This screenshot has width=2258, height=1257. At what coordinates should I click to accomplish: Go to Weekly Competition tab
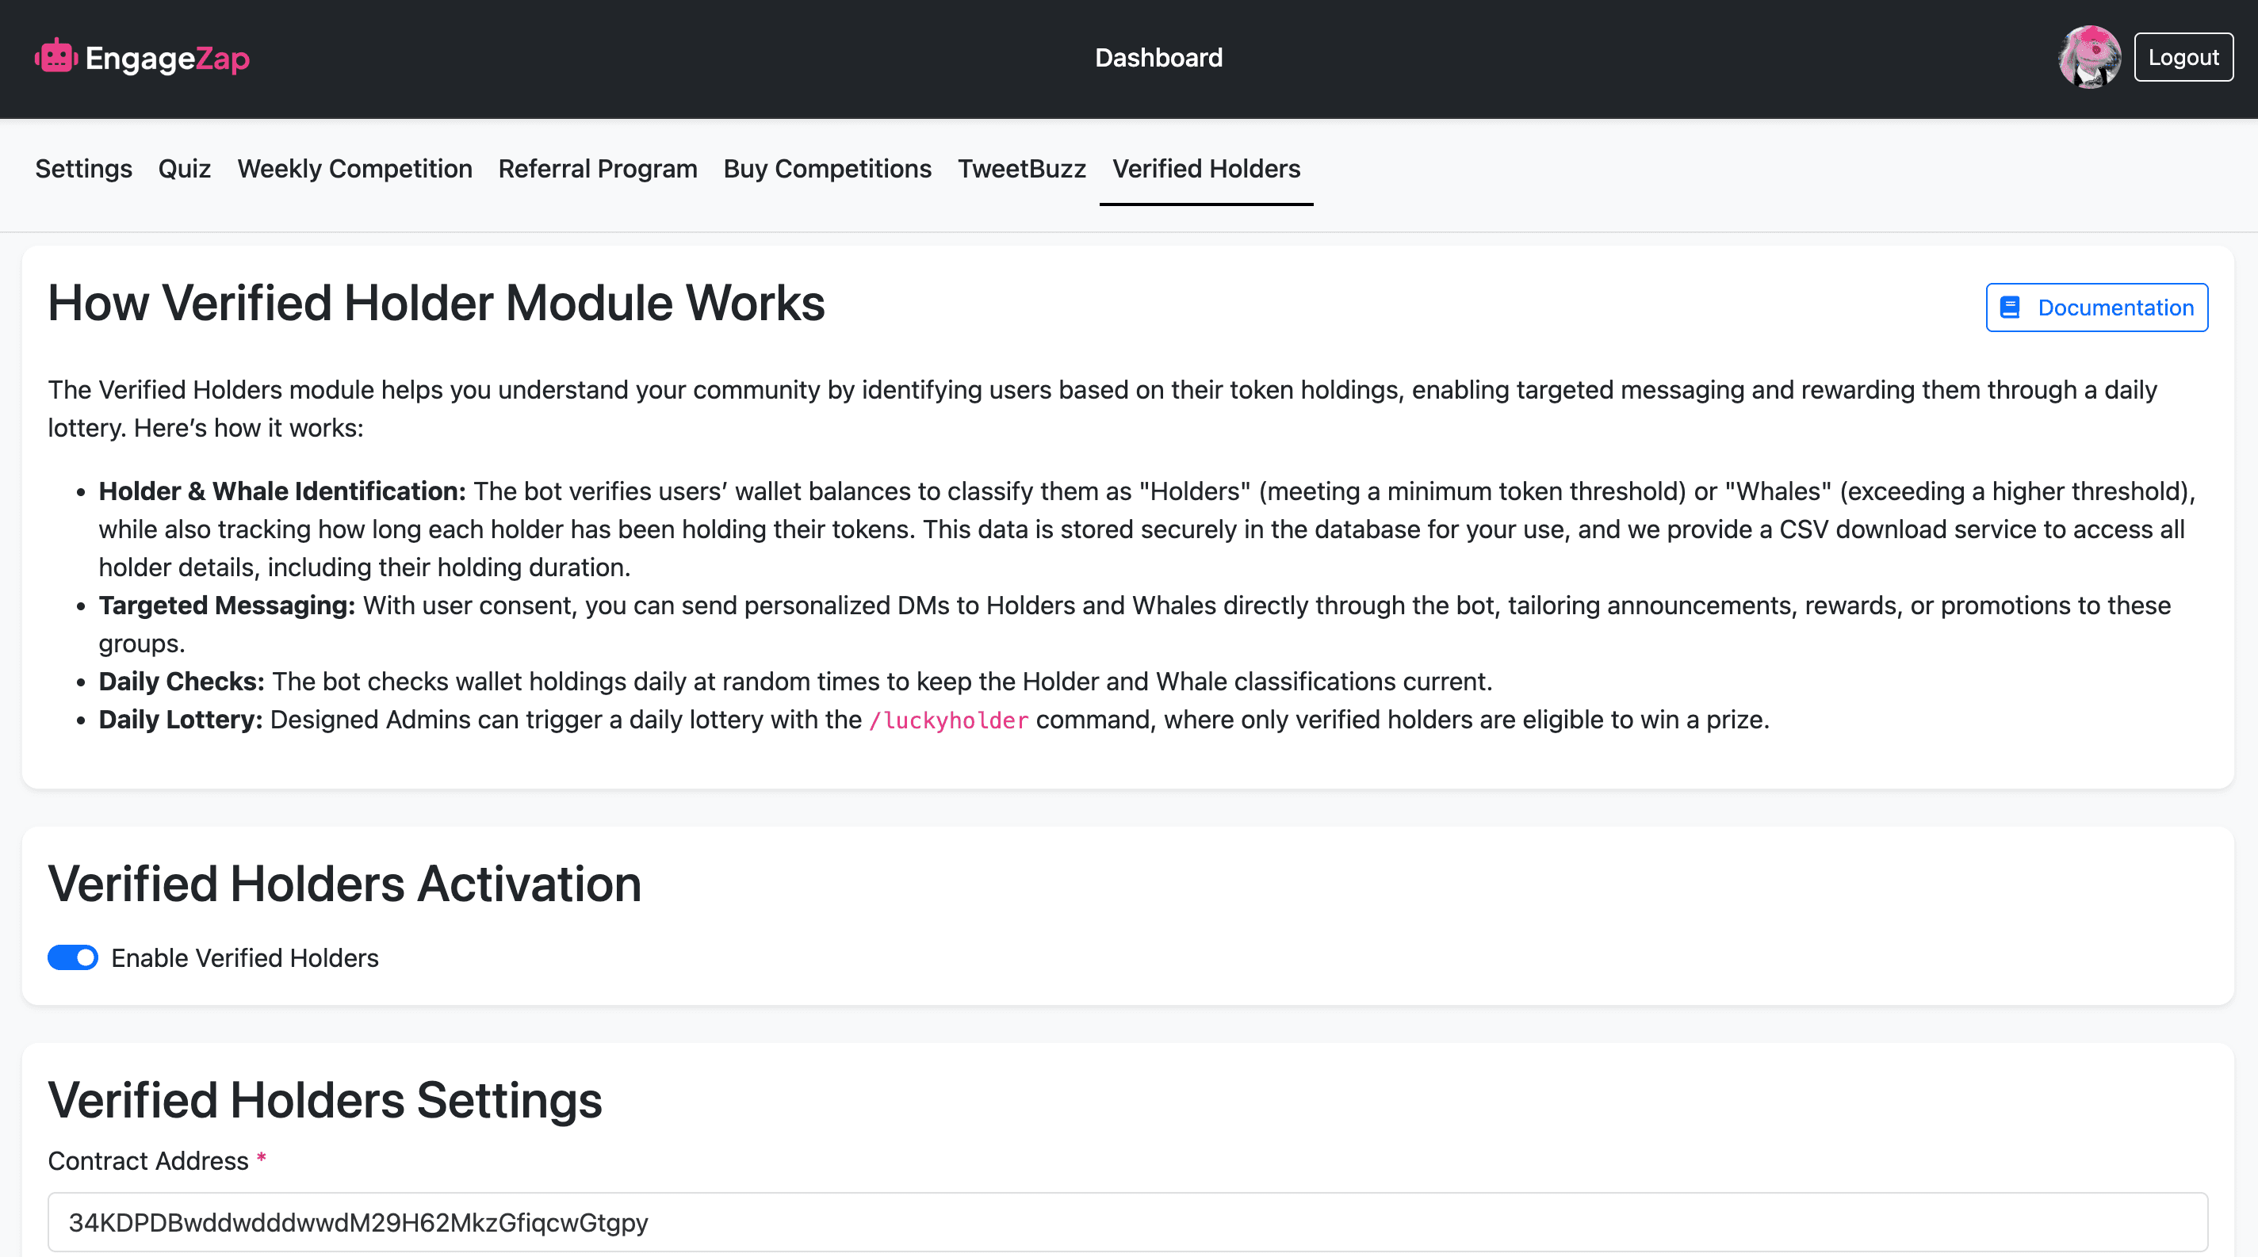click(354, 168)
